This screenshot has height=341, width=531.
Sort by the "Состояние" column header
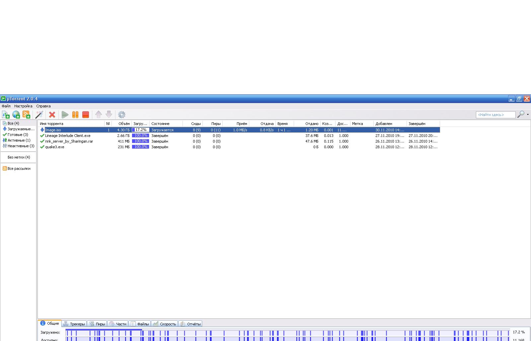pos(166,124)
